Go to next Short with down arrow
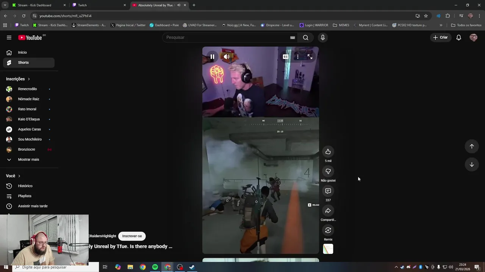Screen dimensions: 485x272 pyautogui.click(x=472, y=164)
